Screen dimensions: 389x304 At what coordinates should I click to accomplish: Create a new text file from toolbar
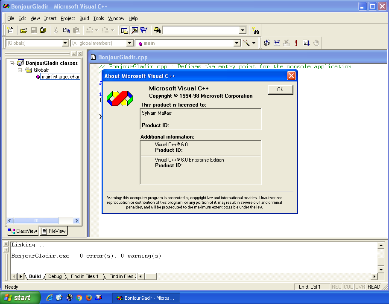click(10, 30)
